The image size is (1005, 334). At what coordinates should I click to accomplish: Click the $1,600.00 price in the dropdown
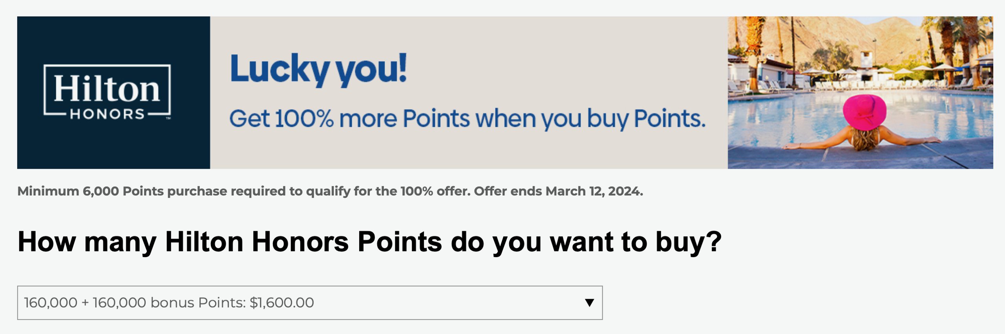click(282, 303)
